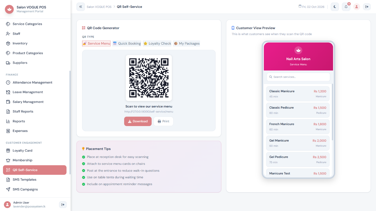Click the Suppliers truck icon
The height and width of the screenshot is (211, 376).
point(8,63)
